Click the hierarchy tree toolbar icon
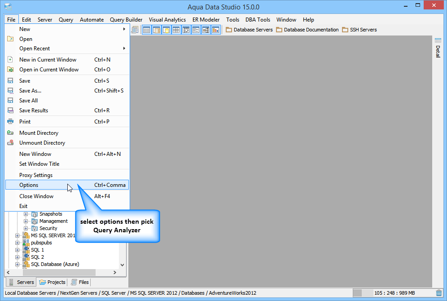This screenshot has width=447, height=301. pyautogui.click(x=206, y=30)
